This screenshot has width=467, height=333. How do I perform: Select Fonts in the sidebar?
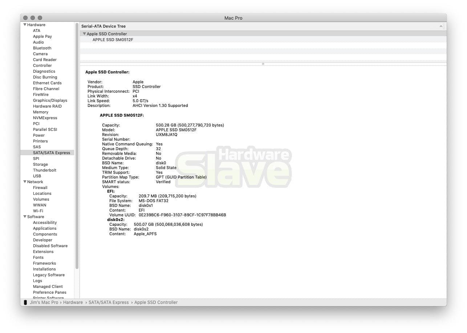38,257
